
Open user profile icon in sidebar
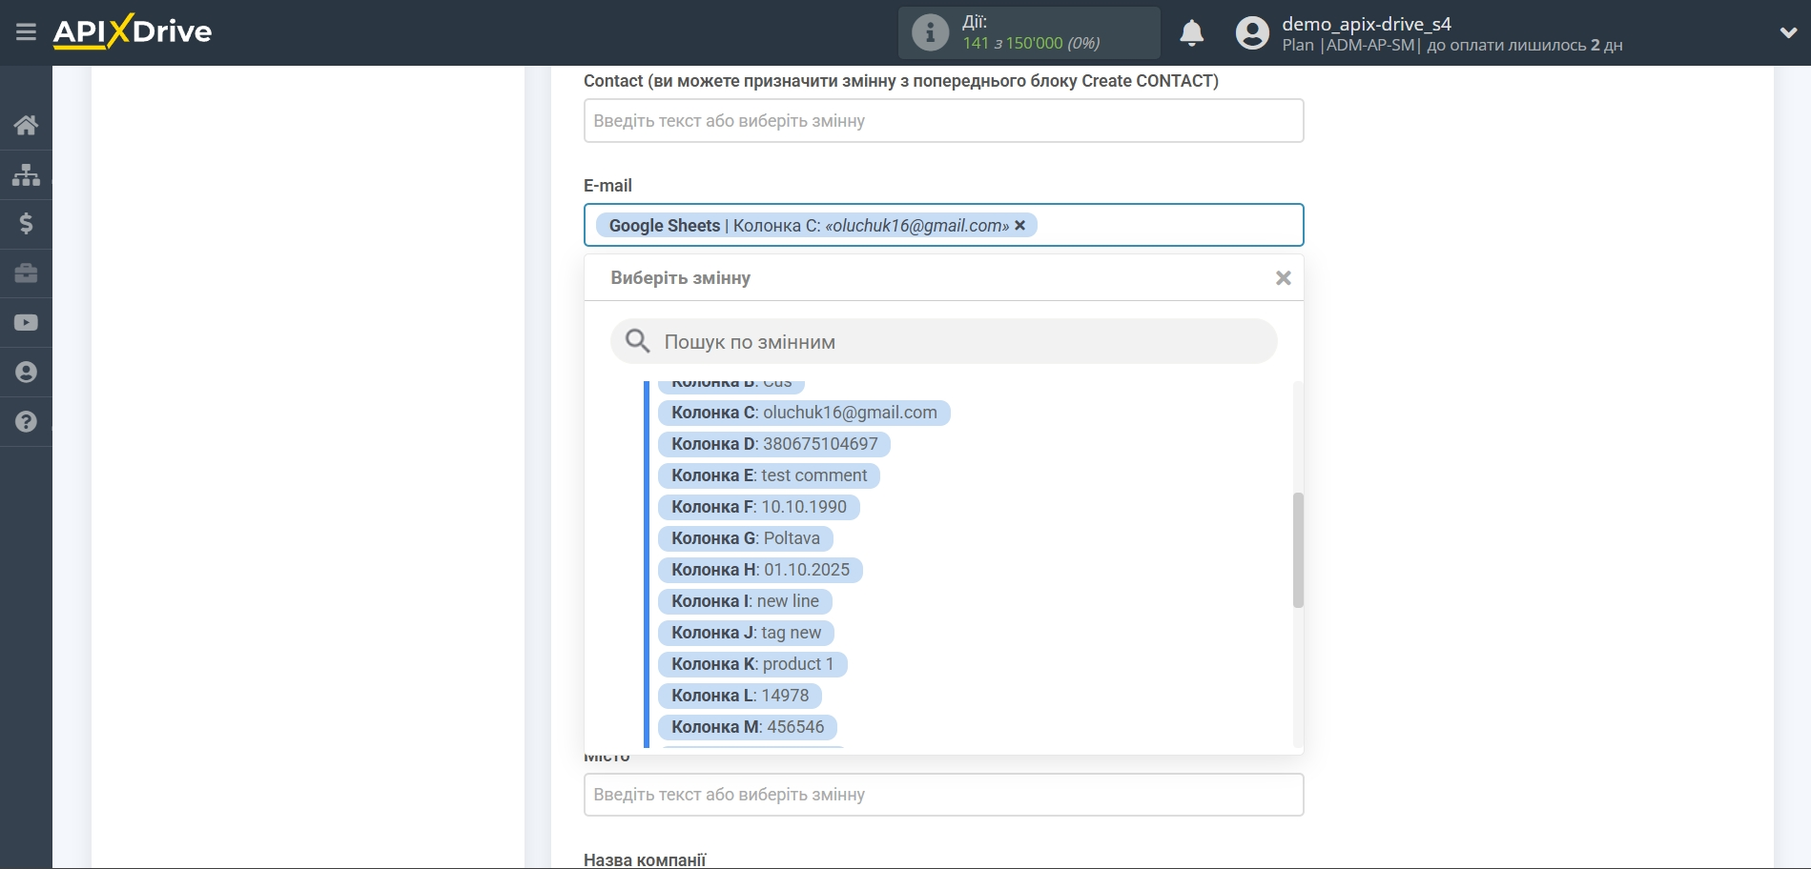click(x=26, y=373)
